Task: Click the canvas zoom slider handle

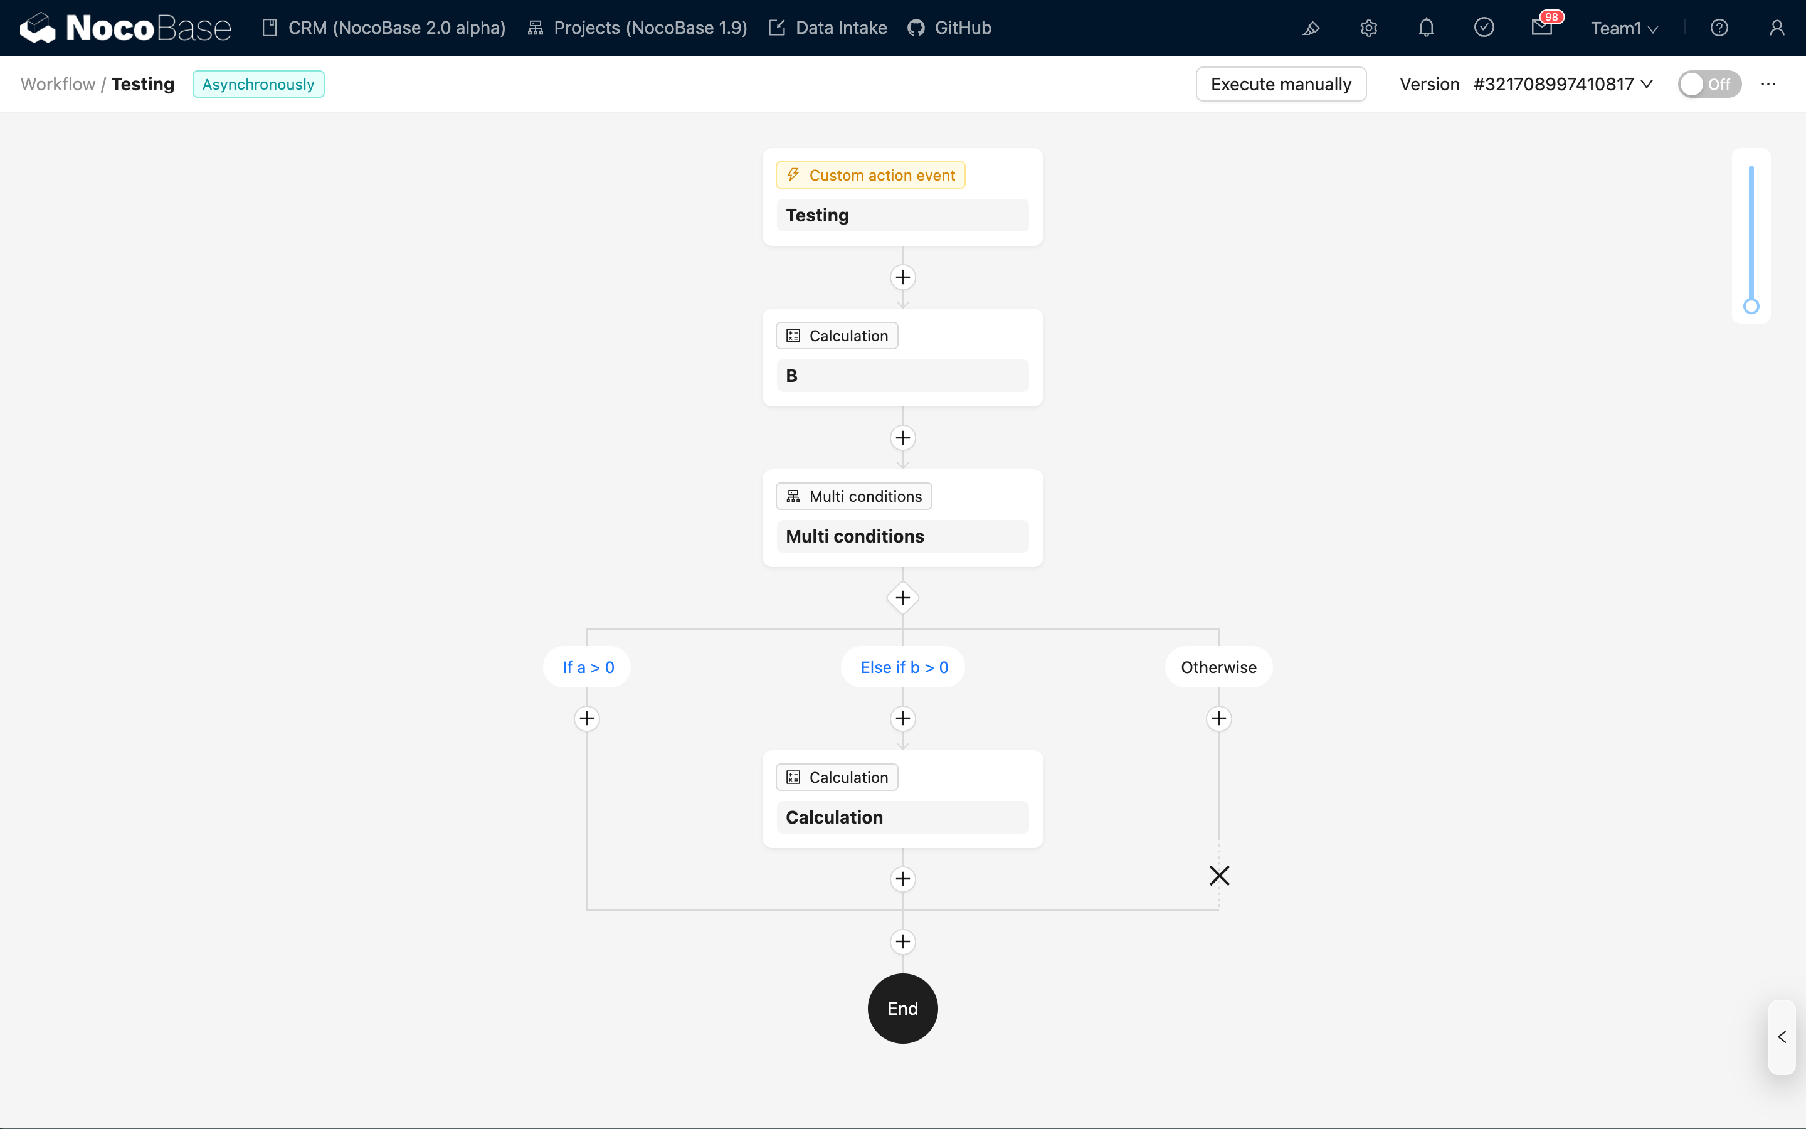Action: [x=1751, y=306]
